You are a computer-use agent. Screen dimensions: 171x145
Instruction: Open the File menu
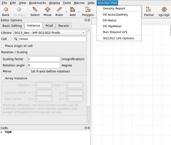tap(4, 3)
